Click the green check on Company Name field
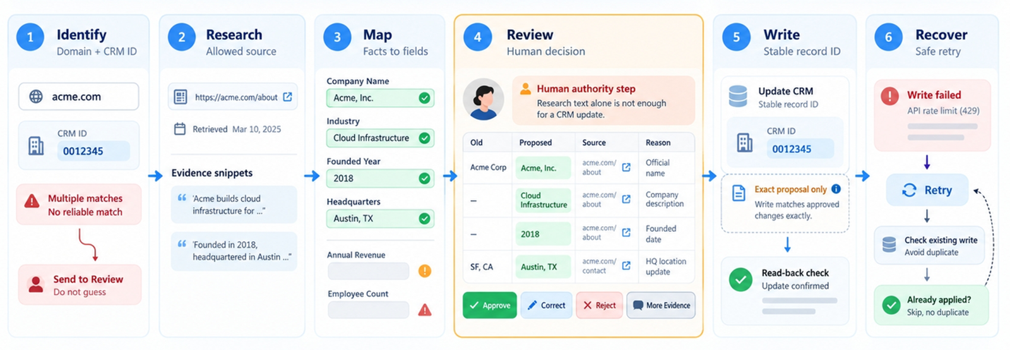The width and height of the screenshot is (1010, 350). point(425,98)
